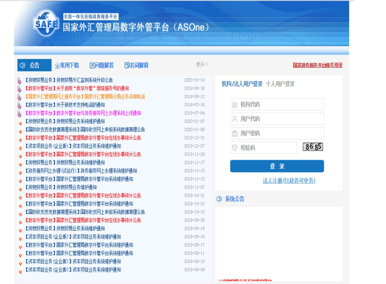Click the person icon in 用户代码 field

coord(235,119)
